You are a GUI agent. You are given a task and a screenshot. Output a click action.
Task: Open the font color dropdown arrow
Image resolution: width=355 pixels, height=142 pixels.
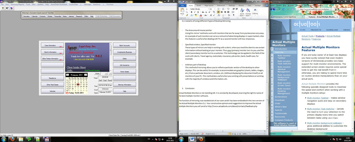(x=203, y=15)
